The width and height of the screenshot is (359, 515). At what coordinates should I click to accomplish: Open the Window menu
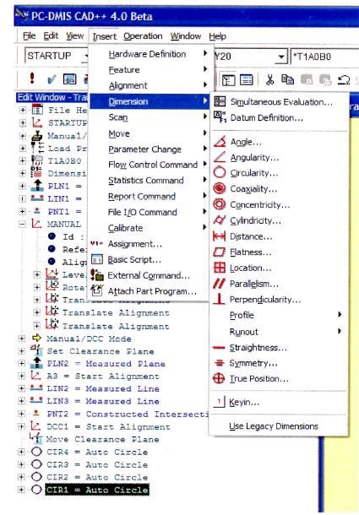click(x=186, y=36)
